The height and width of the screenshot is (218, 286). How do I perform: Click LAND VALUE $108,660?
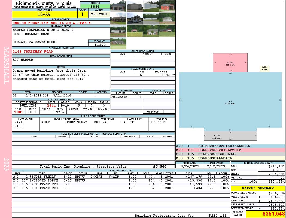click(276, 201)
